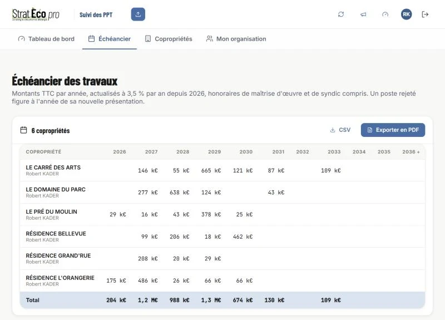The image size is (445, 320).
Task: Click 175 k€ in L'Orangerie row
Action: click(x=116, y=280)
